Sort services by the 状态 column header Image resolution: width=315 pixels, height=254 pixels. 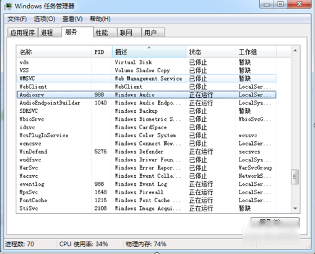point(211,52)
